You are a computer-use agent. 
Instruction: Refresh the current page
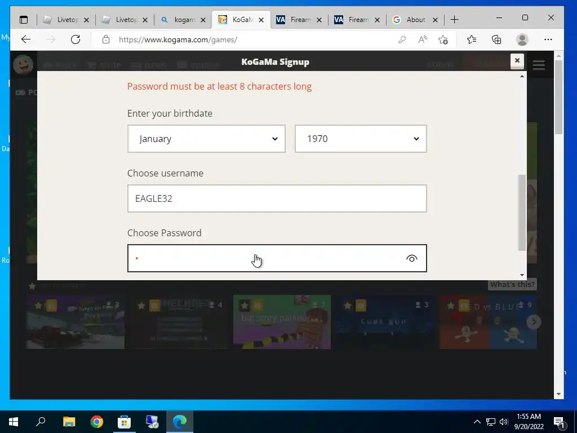pyautogui.click(x=76, y=39)
